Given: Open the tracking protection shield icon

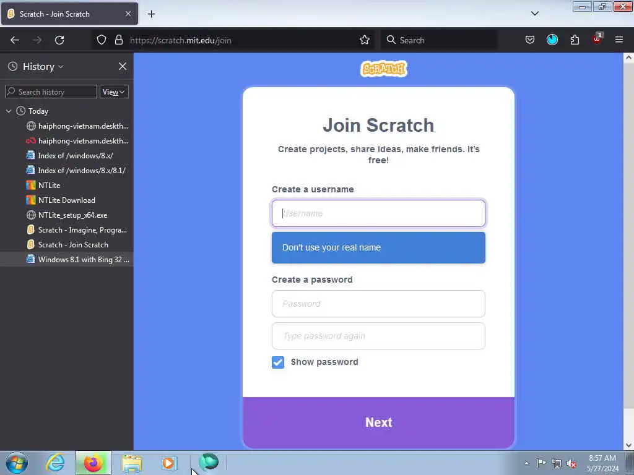Looking at the screenshot, I should 102,40.
